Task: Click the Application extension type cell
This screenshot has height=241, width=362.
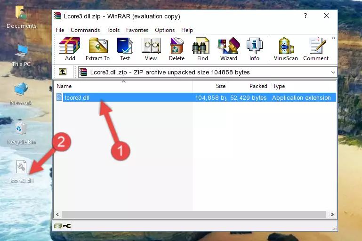Action: (x=301, y=97)
